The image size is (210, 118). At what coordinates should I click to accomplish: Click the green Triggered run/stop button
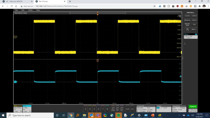[x=193, y=107]
